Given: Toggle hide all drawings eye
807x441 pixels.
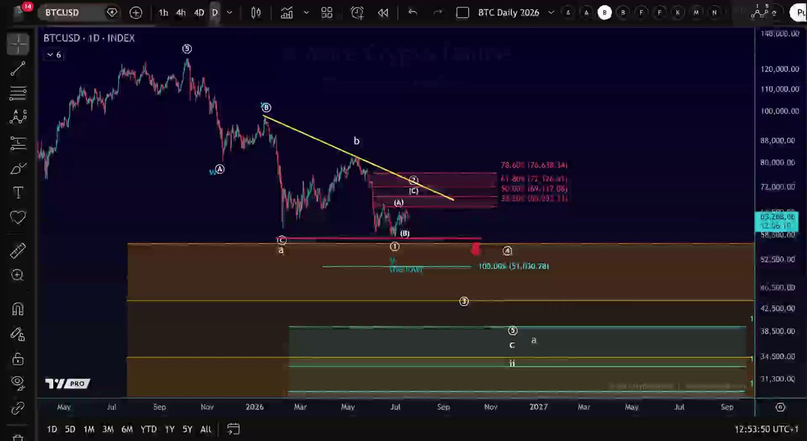Looking at the screenshot, I should click(18, 383).
